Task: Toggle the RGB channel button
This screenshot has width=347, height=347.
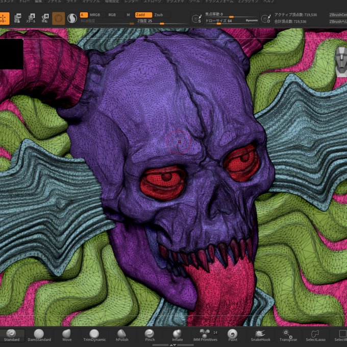Action: pyautogui.click(x=112, y=15)
